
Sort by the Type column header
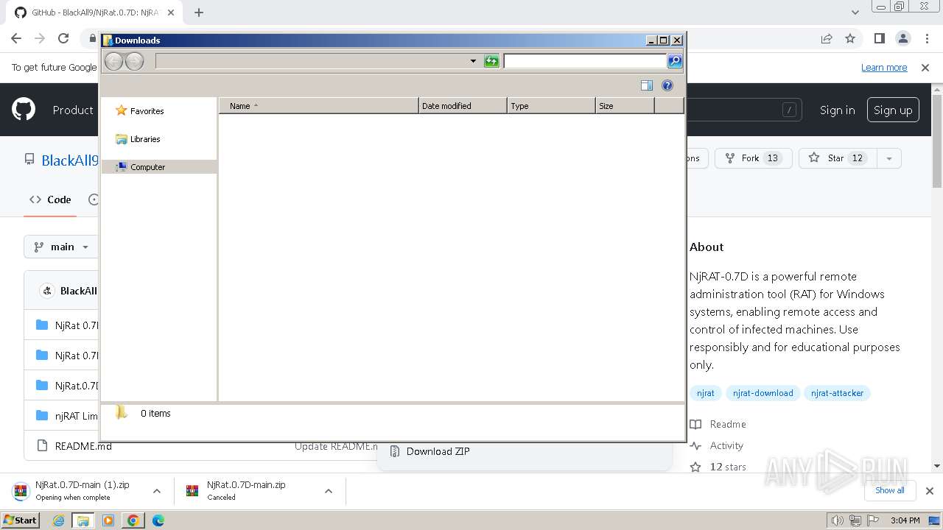[x=551, y=106]
